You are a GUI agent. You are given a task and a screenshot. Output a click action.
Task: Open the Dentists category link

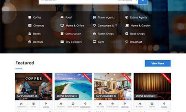click(38, 42)
